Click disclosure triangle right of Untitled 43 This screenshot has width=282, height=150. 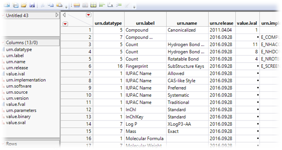pyautogui.click(x=57, y=15)
